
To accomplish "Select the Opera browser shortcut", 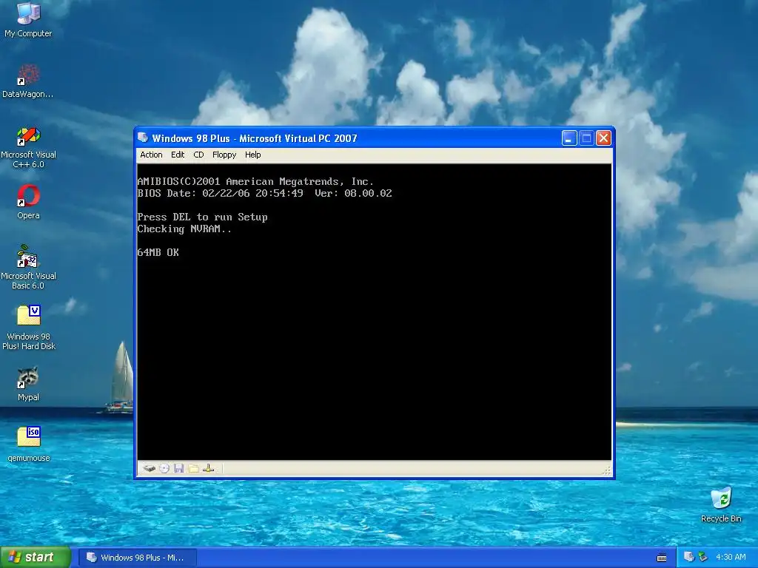I will [x=28, y=203].
